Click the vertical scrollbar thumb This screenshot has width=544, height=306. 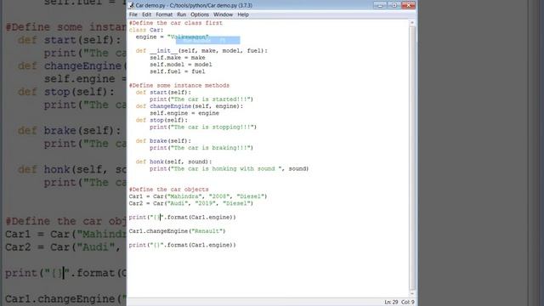click(x=412, y=158)
